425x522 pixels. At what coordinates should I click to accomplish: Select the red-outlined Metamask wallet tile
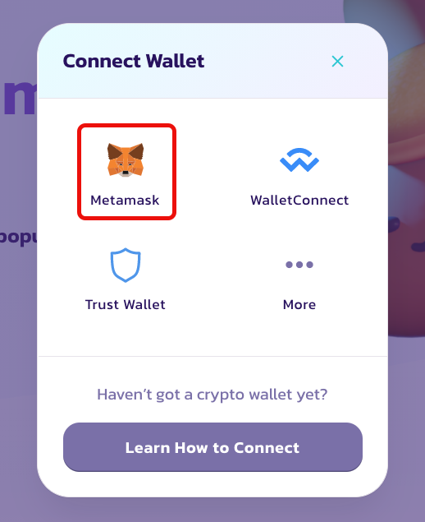[126, 172]
